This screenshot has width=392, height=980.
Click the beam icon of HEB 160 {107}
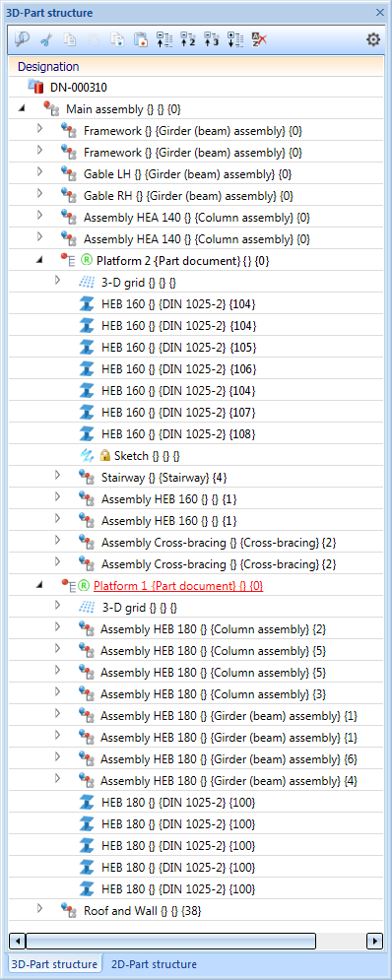click(x=87, y=412)
